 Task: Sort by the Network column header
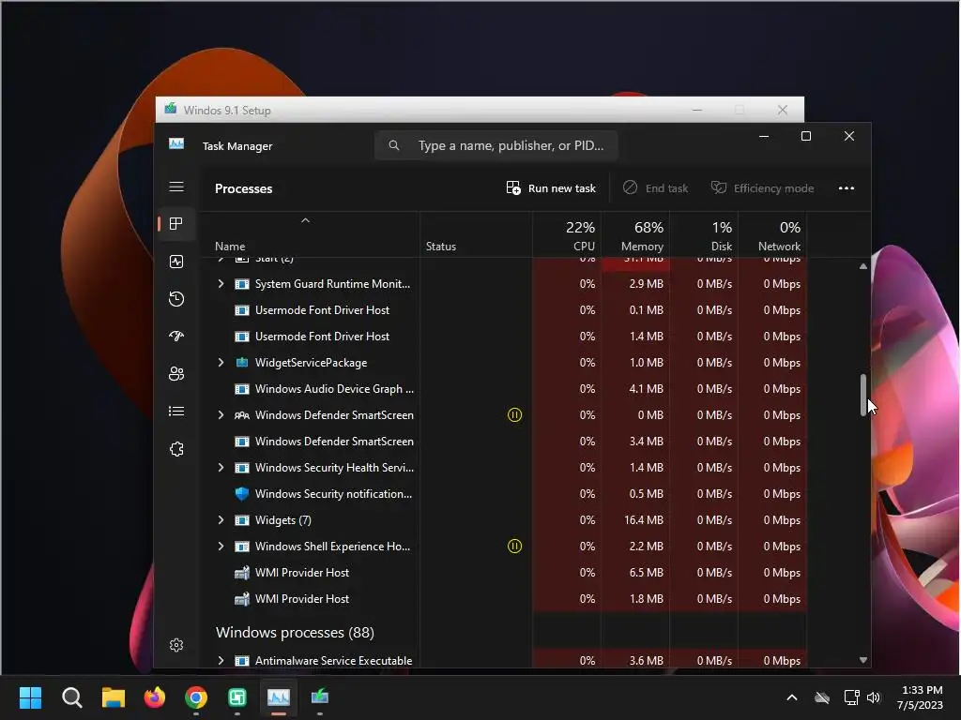pyautogui.click(x=773, y=236)
